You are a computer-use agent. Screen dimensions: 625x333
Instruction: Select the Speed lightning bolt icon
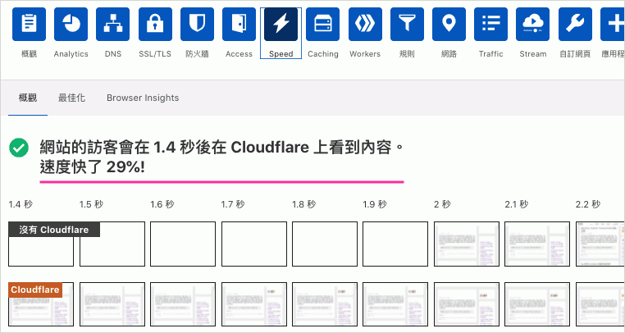[281, 24]
